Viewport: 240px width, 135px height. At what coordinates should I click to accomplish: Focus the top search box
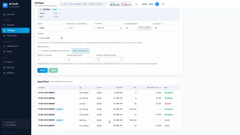pyautogui.click(x=83, y=4)
